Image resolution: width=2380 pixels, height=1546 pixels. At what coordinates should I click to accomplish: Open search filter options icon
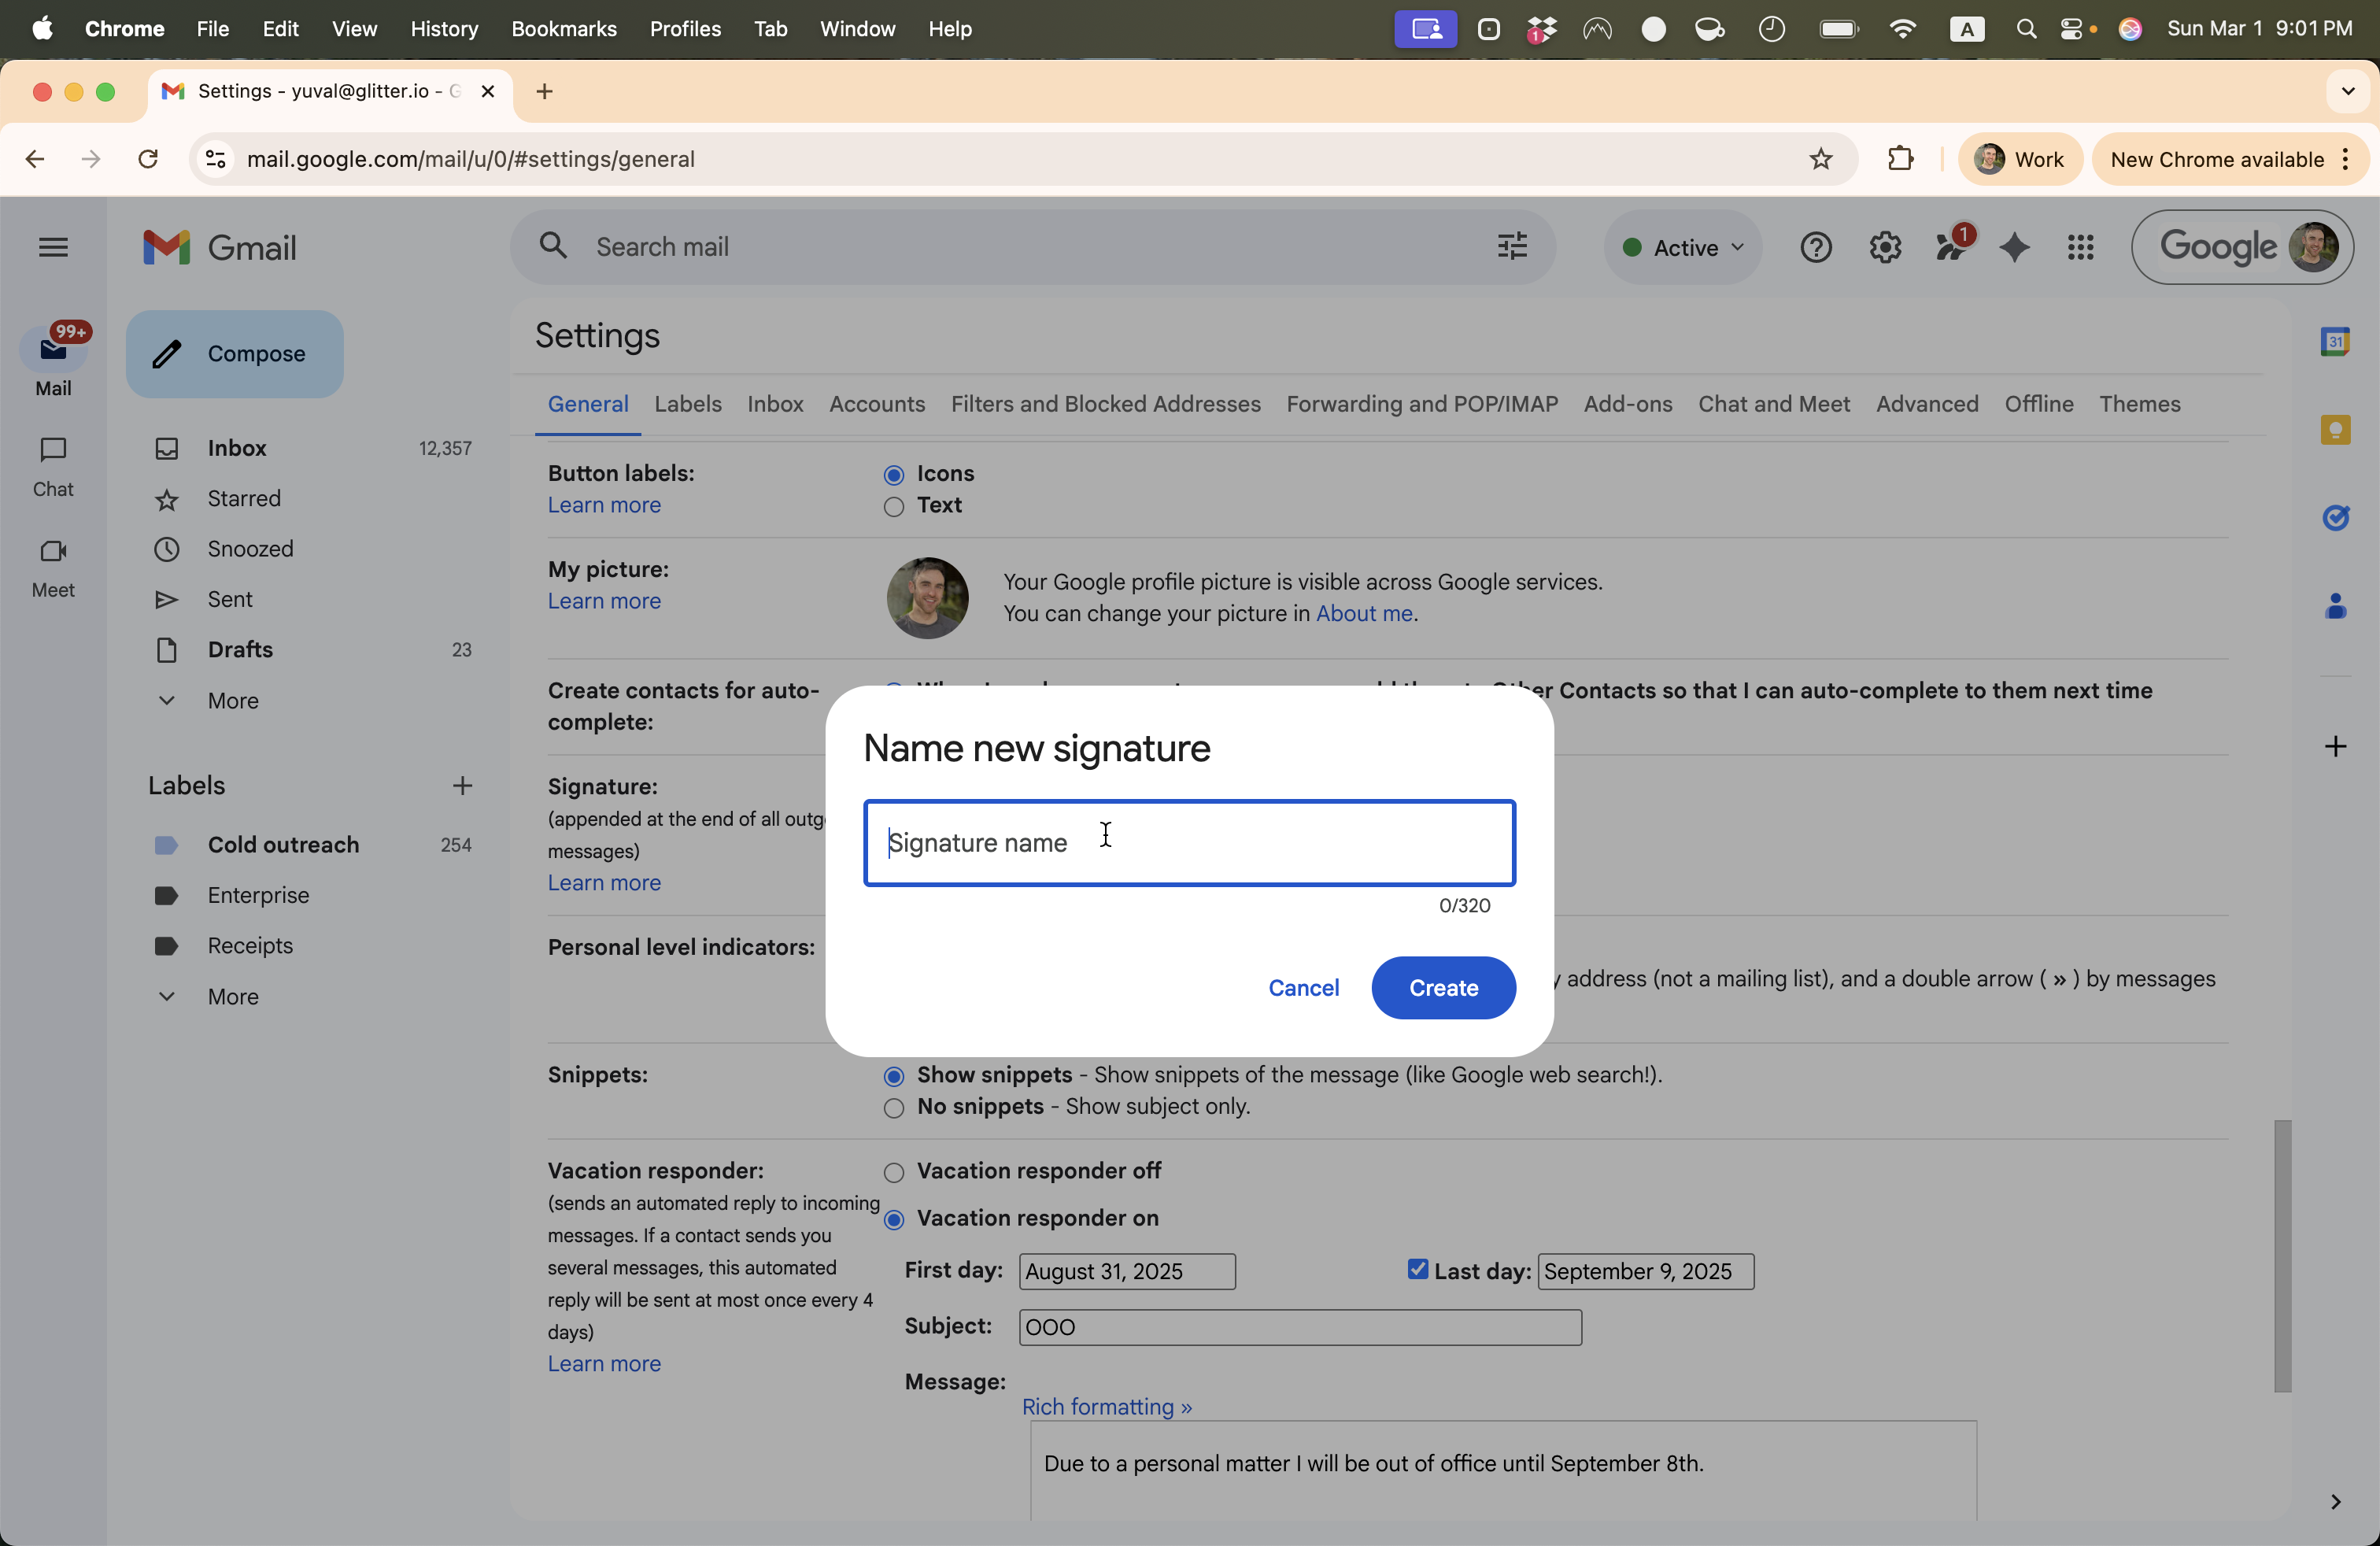(x=1511, y=246)
